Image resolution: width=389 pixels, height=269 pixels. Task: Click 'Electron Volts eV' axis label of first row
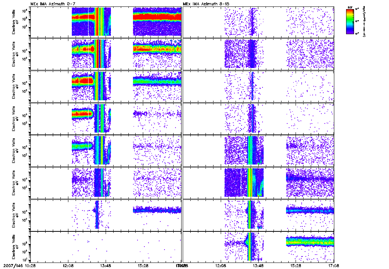(15, 22)
